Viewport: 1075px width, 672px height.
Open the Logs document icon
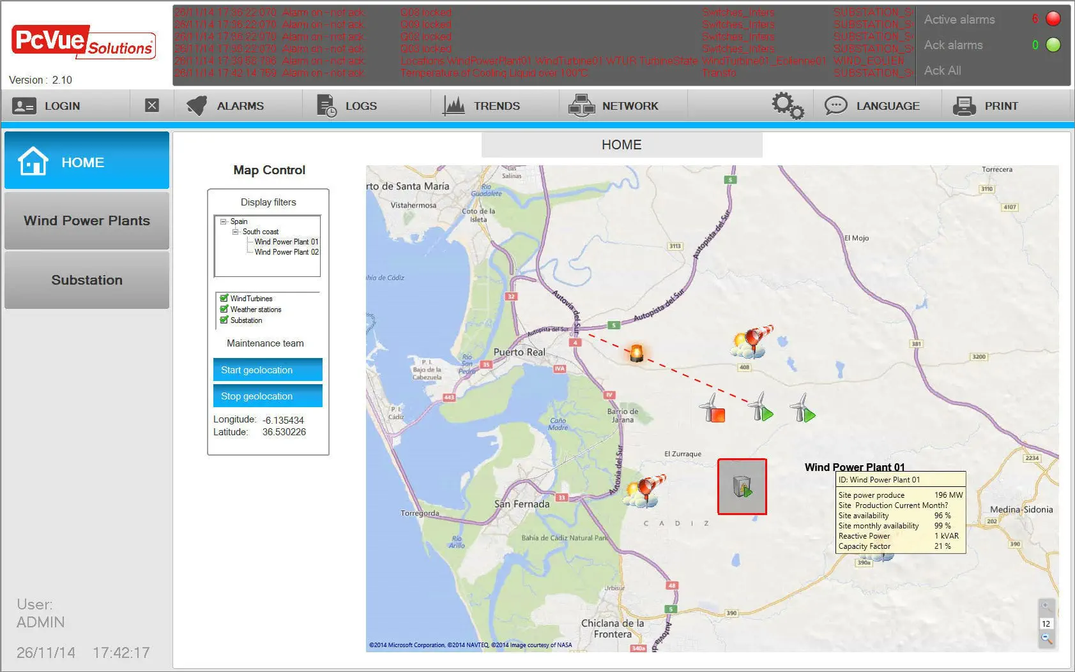(x=326, y=106)
